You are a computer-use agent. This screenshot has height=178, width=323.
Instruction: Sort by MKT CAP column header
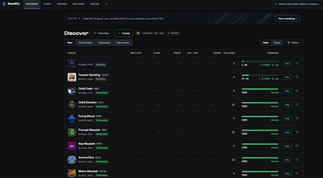pos(136,53)
